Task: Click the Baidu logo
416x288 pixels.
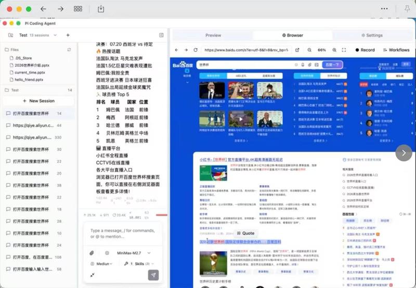Action: [x=183, y=64]
